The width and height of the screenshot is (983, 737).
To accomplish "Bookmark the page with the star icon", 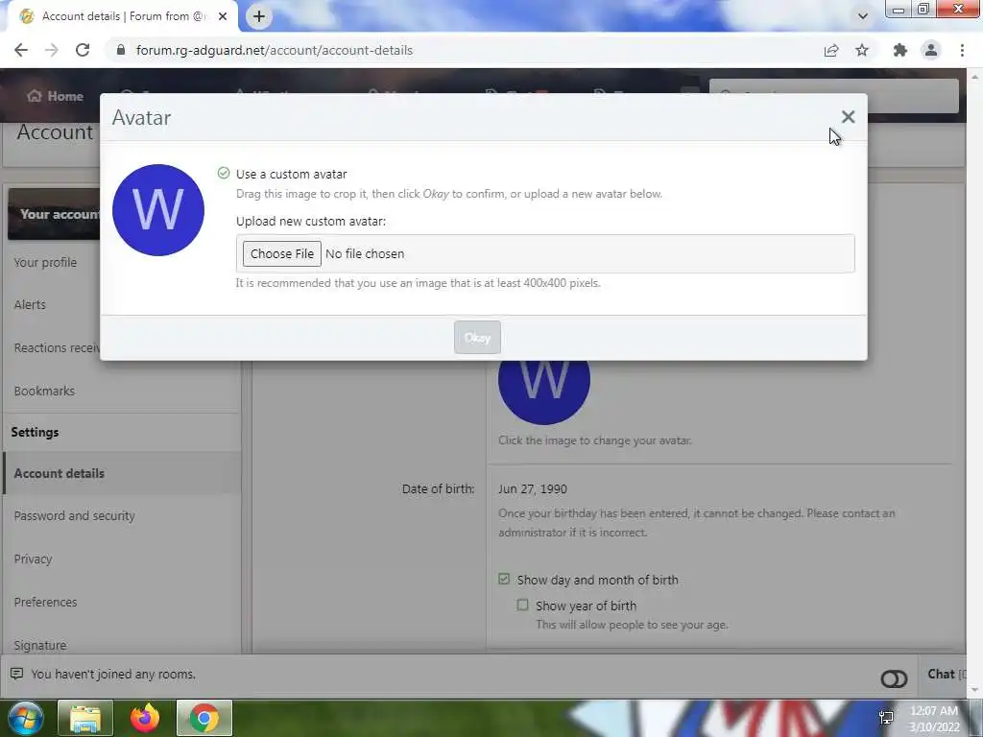I will coord(862,50).
